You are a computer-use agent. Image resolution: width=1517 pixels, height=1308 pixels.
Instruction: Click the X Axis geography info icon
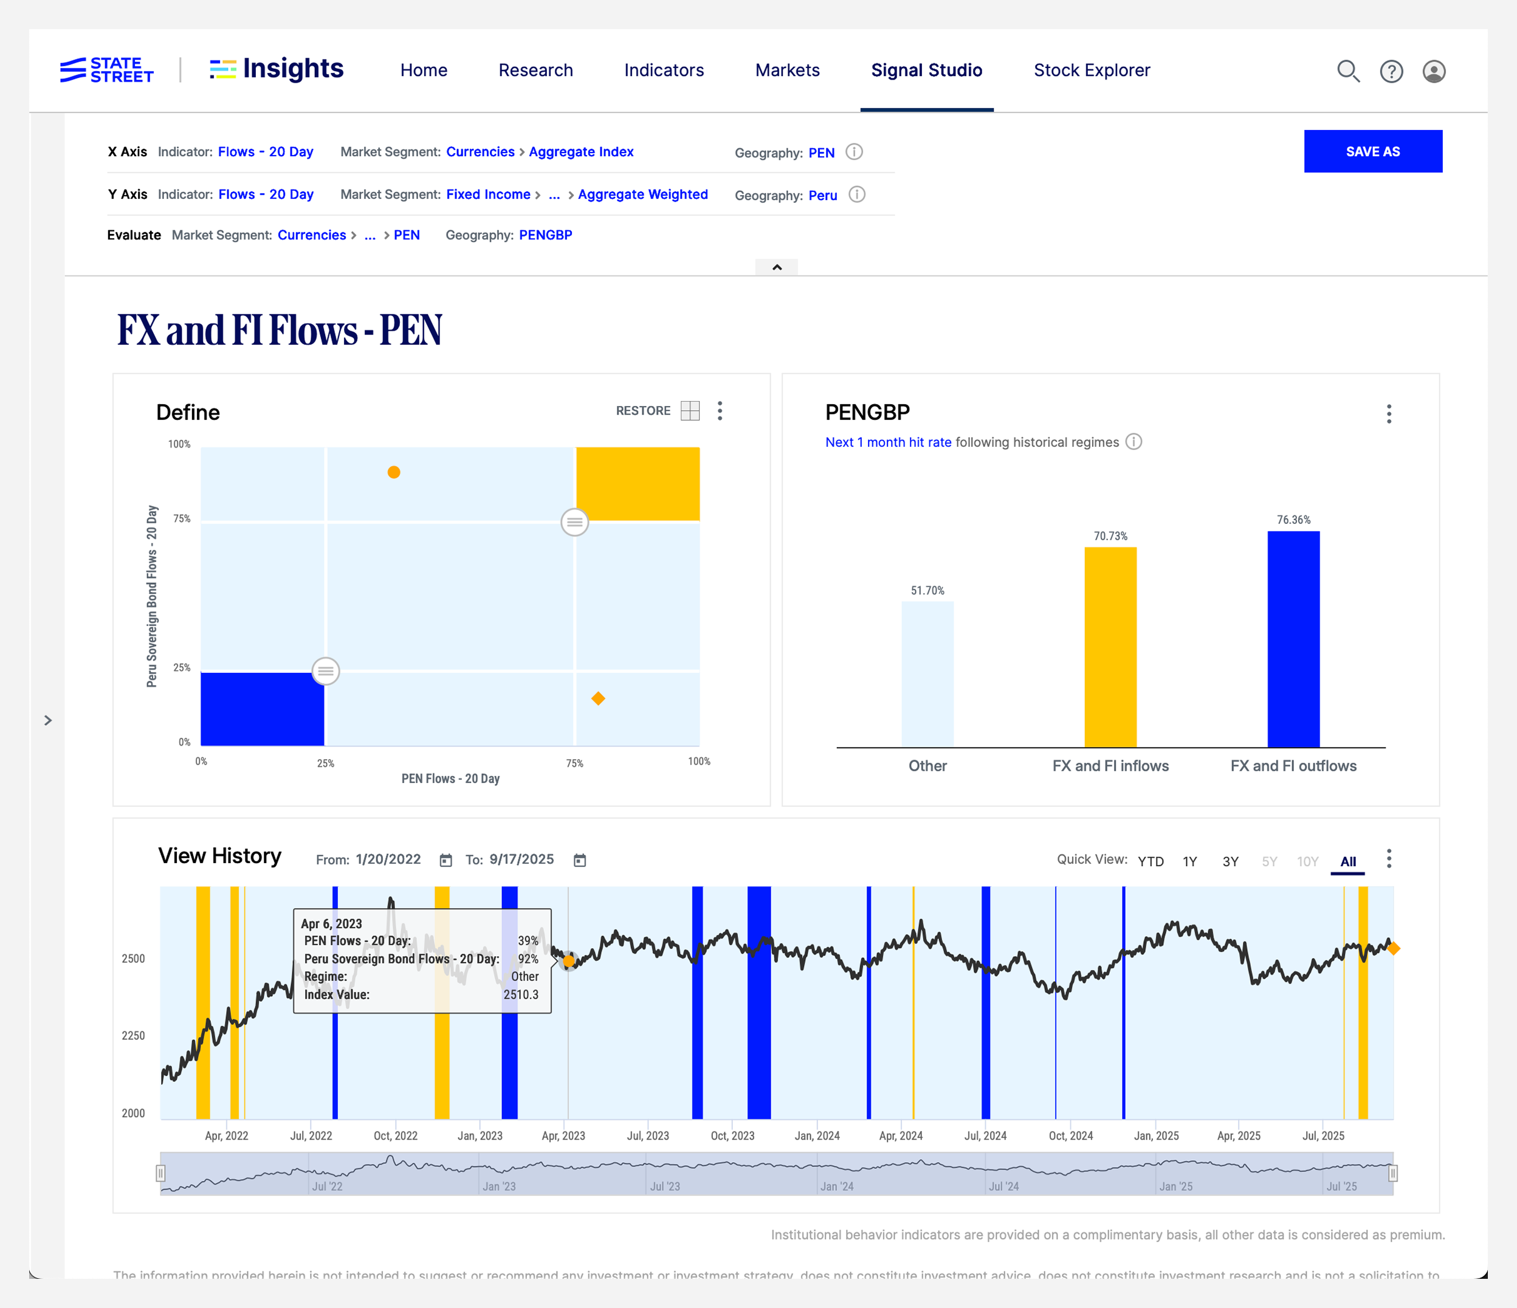pyautogui.click(x=854, y=151)
